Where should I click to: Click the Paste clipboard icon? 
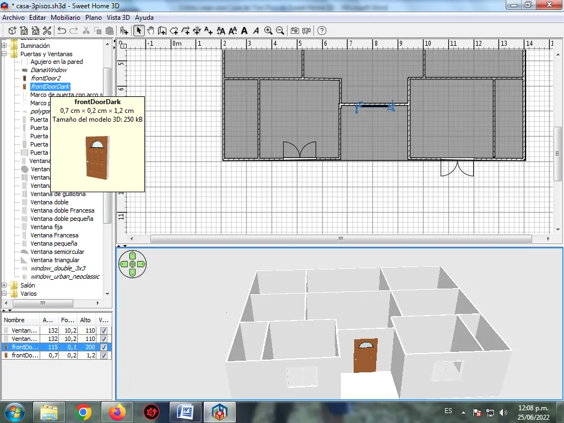(x=110, y=31)
